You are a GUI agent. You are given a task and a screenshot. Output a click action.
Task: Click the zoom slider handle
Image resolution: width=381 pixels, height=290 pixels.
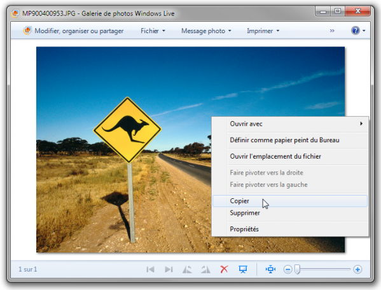click(x=298, y=270)
